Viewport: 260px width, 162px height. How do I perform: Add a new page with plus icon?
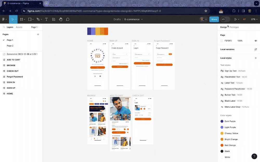(38, 34)
